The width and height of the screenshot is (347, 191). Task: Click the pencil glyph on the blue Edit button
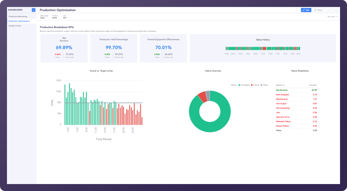[x=303, y=10]
